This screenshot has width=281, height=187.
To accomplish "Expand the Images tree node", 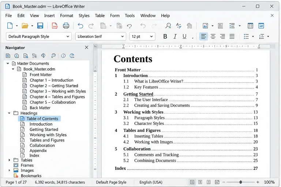I will (x=9, y=170).
